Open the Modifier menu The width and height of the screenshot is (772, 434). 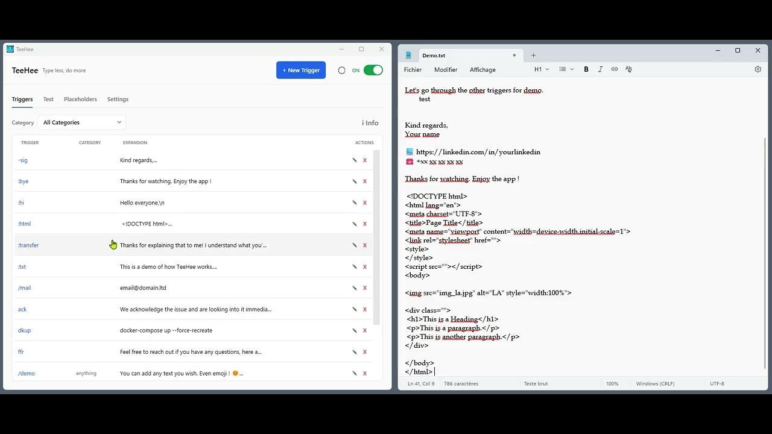click(446, 69)
